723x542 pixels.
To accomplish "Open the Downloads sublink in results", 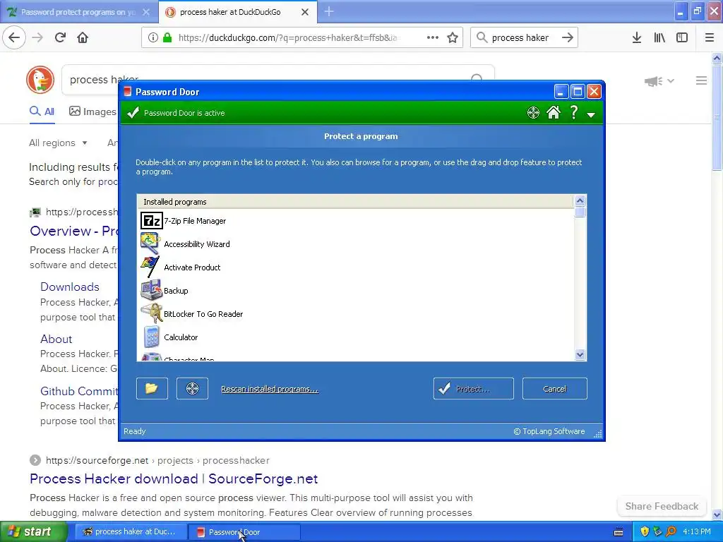I will point(70,287).
